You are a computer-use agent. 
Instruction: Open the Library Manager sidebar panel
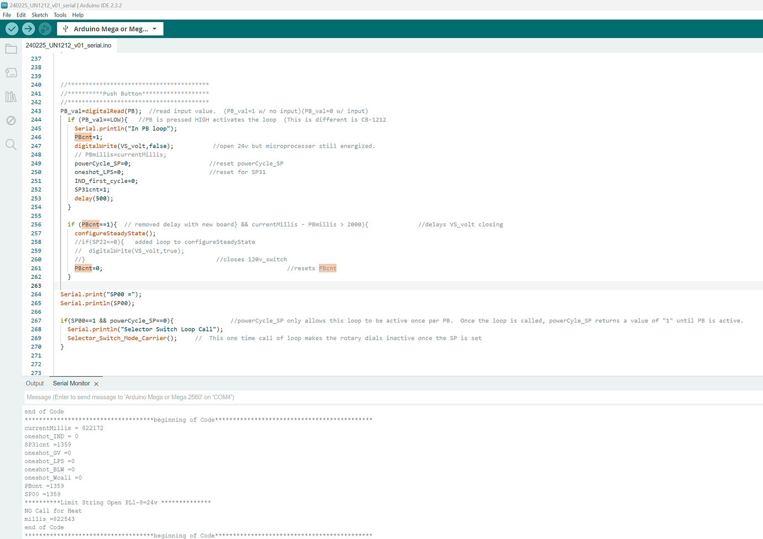click(11, 96)
